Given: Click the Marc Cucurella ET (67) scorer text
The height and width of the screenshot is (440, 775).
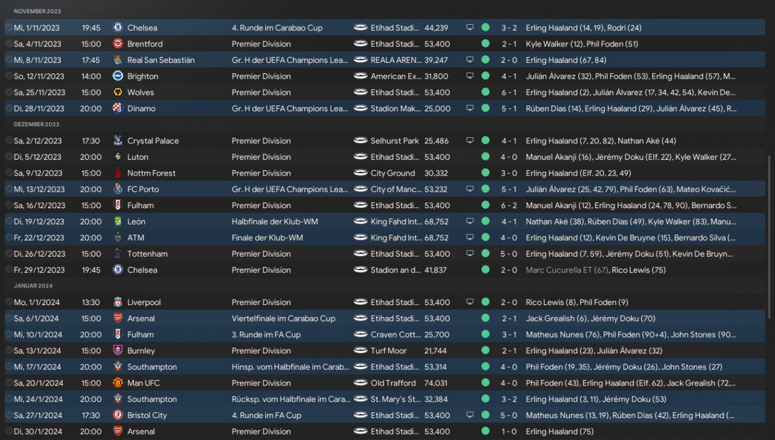Looking at the screenshot, I should point(567,270).
